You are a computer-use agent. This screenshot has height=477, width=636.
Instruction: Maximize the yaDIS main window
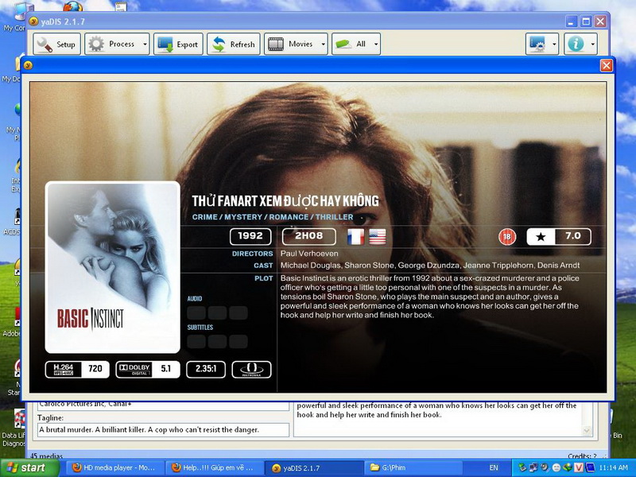586,21
